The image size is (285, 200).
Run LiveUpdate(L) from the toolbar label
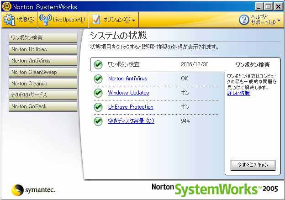tap(69, 20)
